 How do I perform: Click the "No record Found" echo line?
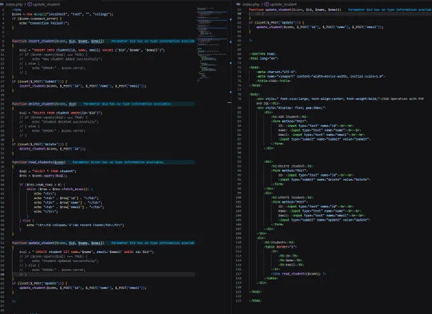(76, 225)
